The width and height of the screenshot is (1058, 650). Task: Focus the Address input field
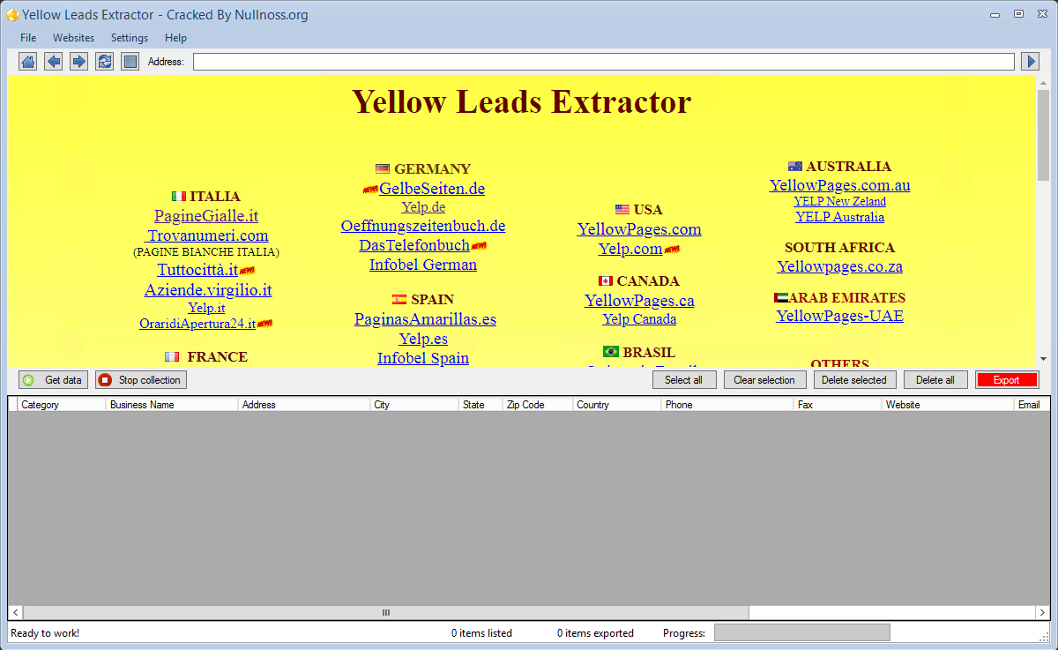click(x=604, y=62)
